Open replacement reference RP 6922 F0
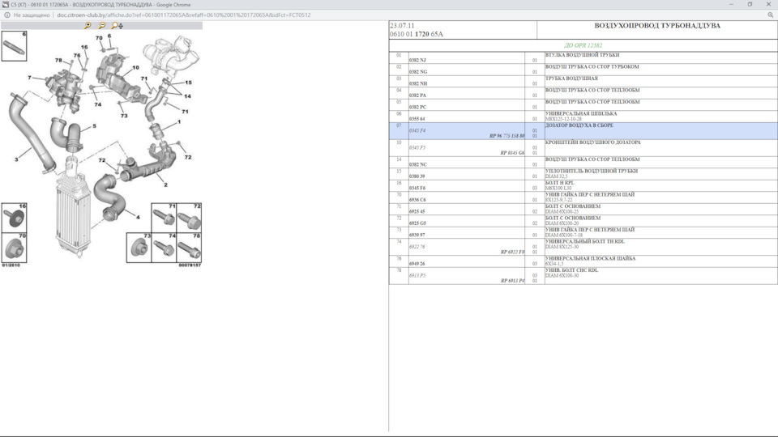The image size is (778, 437). point(512,252)
